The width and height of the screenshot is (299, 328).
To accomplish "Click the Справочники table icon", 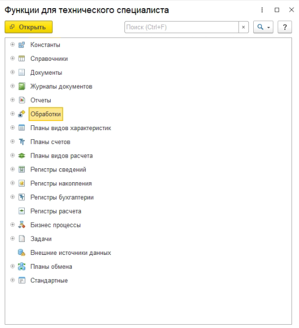I will coord(22,59).
